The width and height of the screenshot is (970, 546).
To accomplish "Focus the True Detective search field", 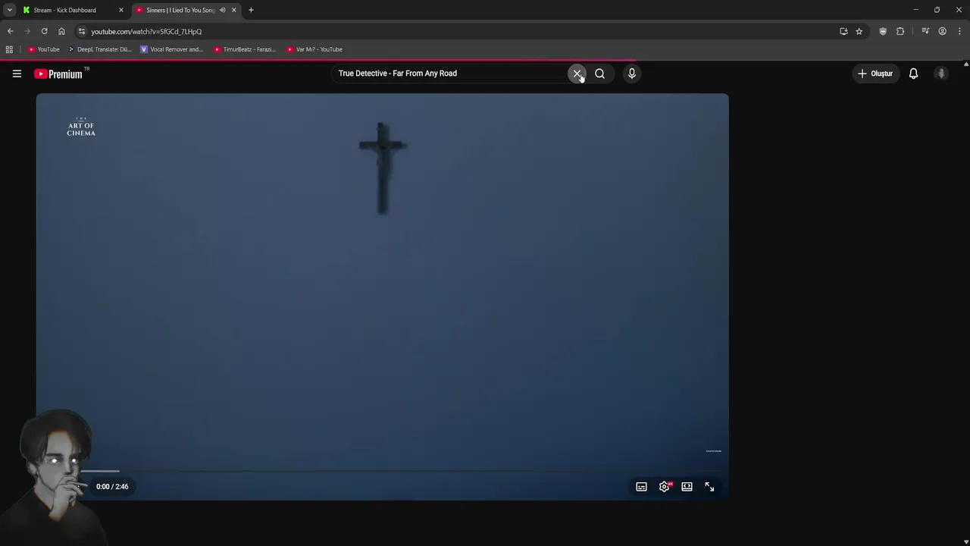I will (x=451, y=74).
